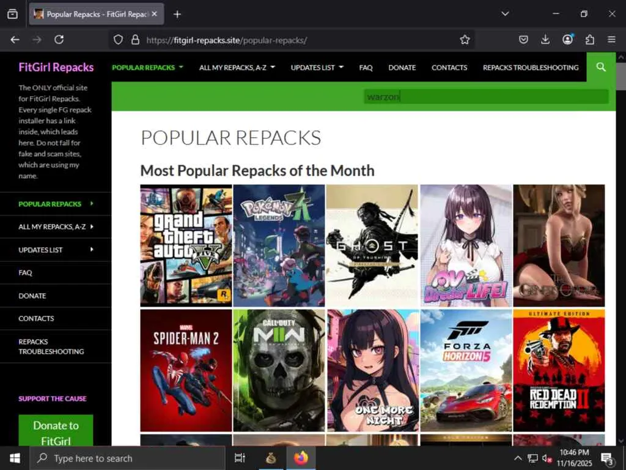The height and width of the screenshot is (470, 626).
Task: Open Contacts in the top navigation
Action: [449, 67]
